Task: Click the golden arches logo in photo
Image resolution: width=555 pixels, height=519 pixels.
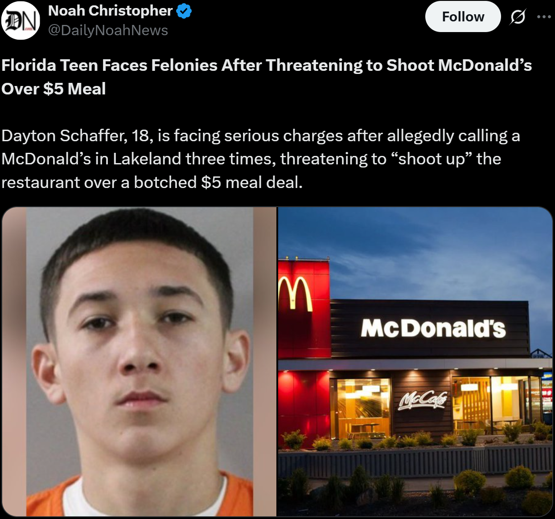Action: [294, 293]
